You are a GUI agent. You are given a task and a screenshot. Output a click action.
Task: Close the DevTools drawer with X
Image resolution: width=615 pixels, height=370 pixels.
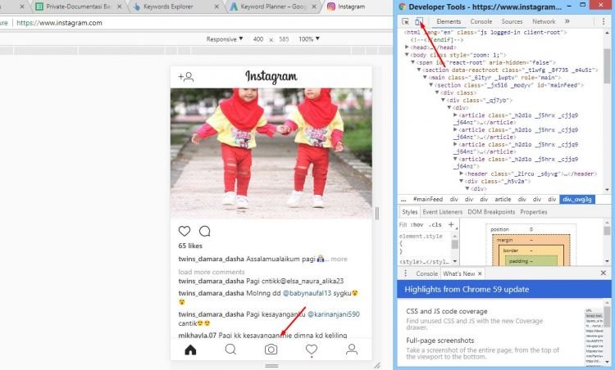click(x=604, y=273)
